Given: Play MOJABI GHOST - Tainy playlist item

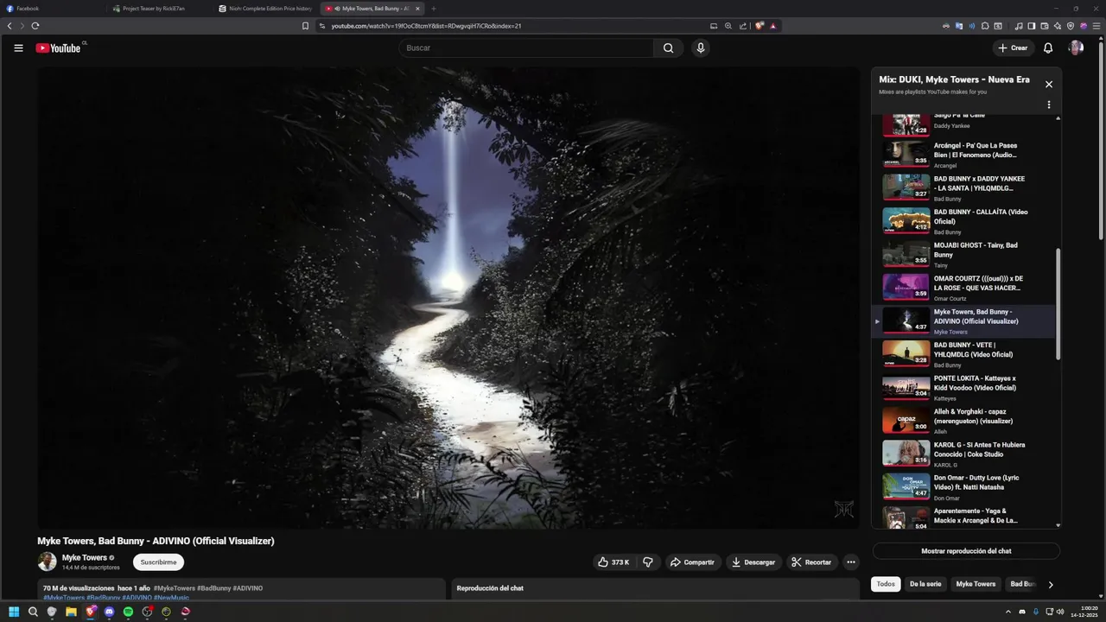Looking at the screenshot, I should [963, 255].
